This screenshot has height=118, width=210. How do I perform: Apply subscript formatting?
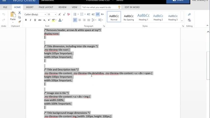[x=45, y=20]
